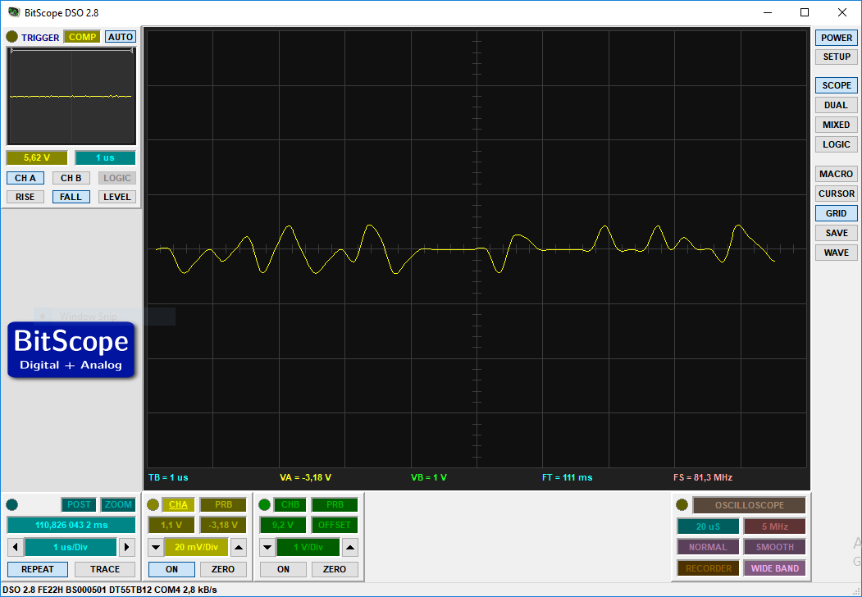Select CH A as trigger source
This screenshot has width=862, height=597.
[25, 178]
